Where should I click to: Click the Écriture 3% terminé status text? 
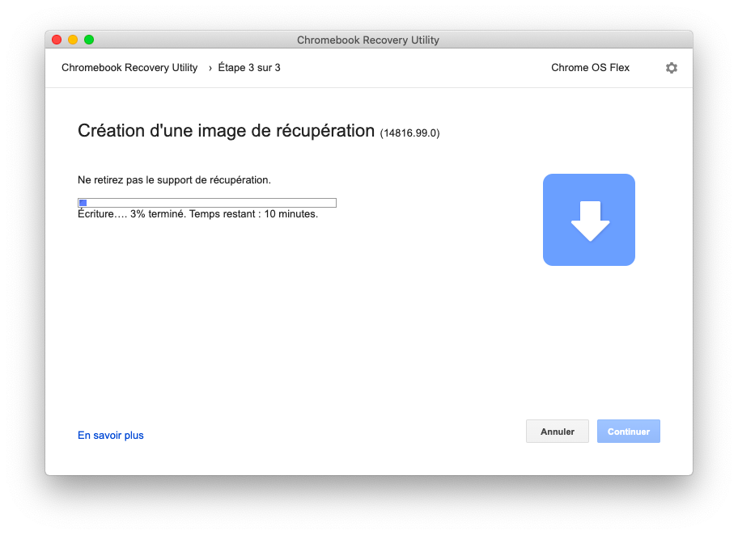click(197, 214)
